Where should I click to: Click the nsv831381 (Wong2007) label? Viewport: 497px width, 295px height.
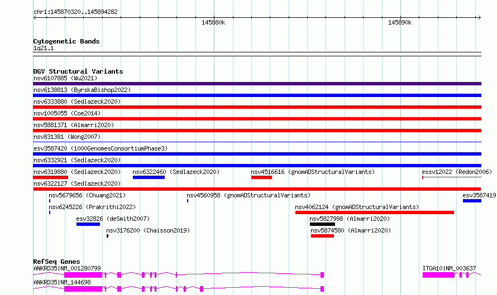[x=67, y=137]
